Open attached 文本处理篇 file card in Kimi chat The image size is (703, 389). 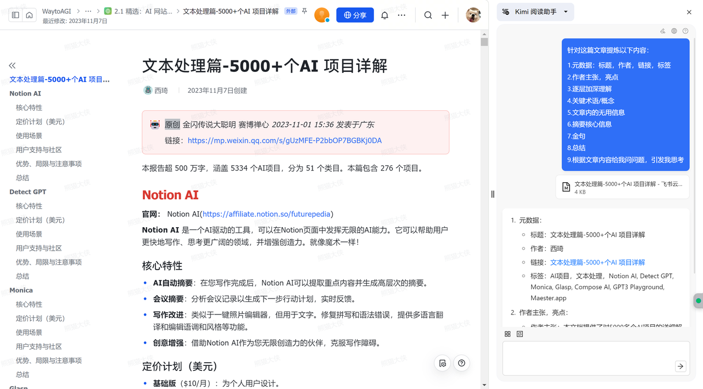point(622,187)
